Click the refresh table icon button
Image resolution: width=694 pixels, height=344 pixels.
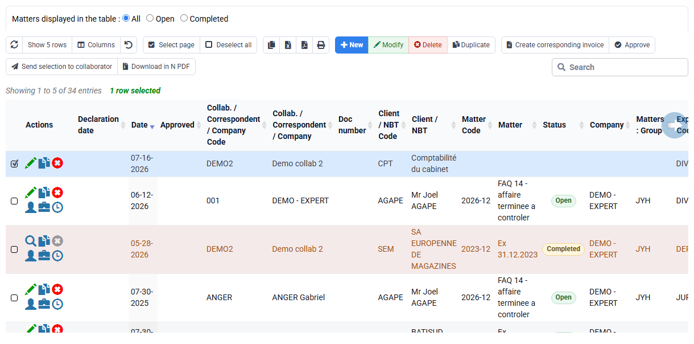(14, 45)
